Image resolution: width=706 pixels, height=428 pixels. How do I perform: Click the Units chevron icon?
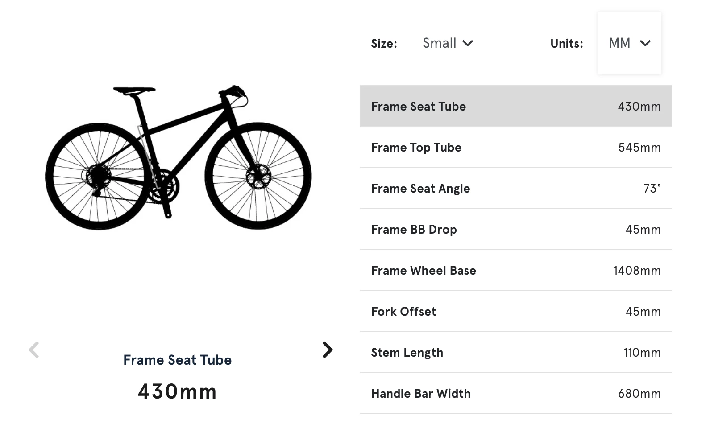[646, 43]
